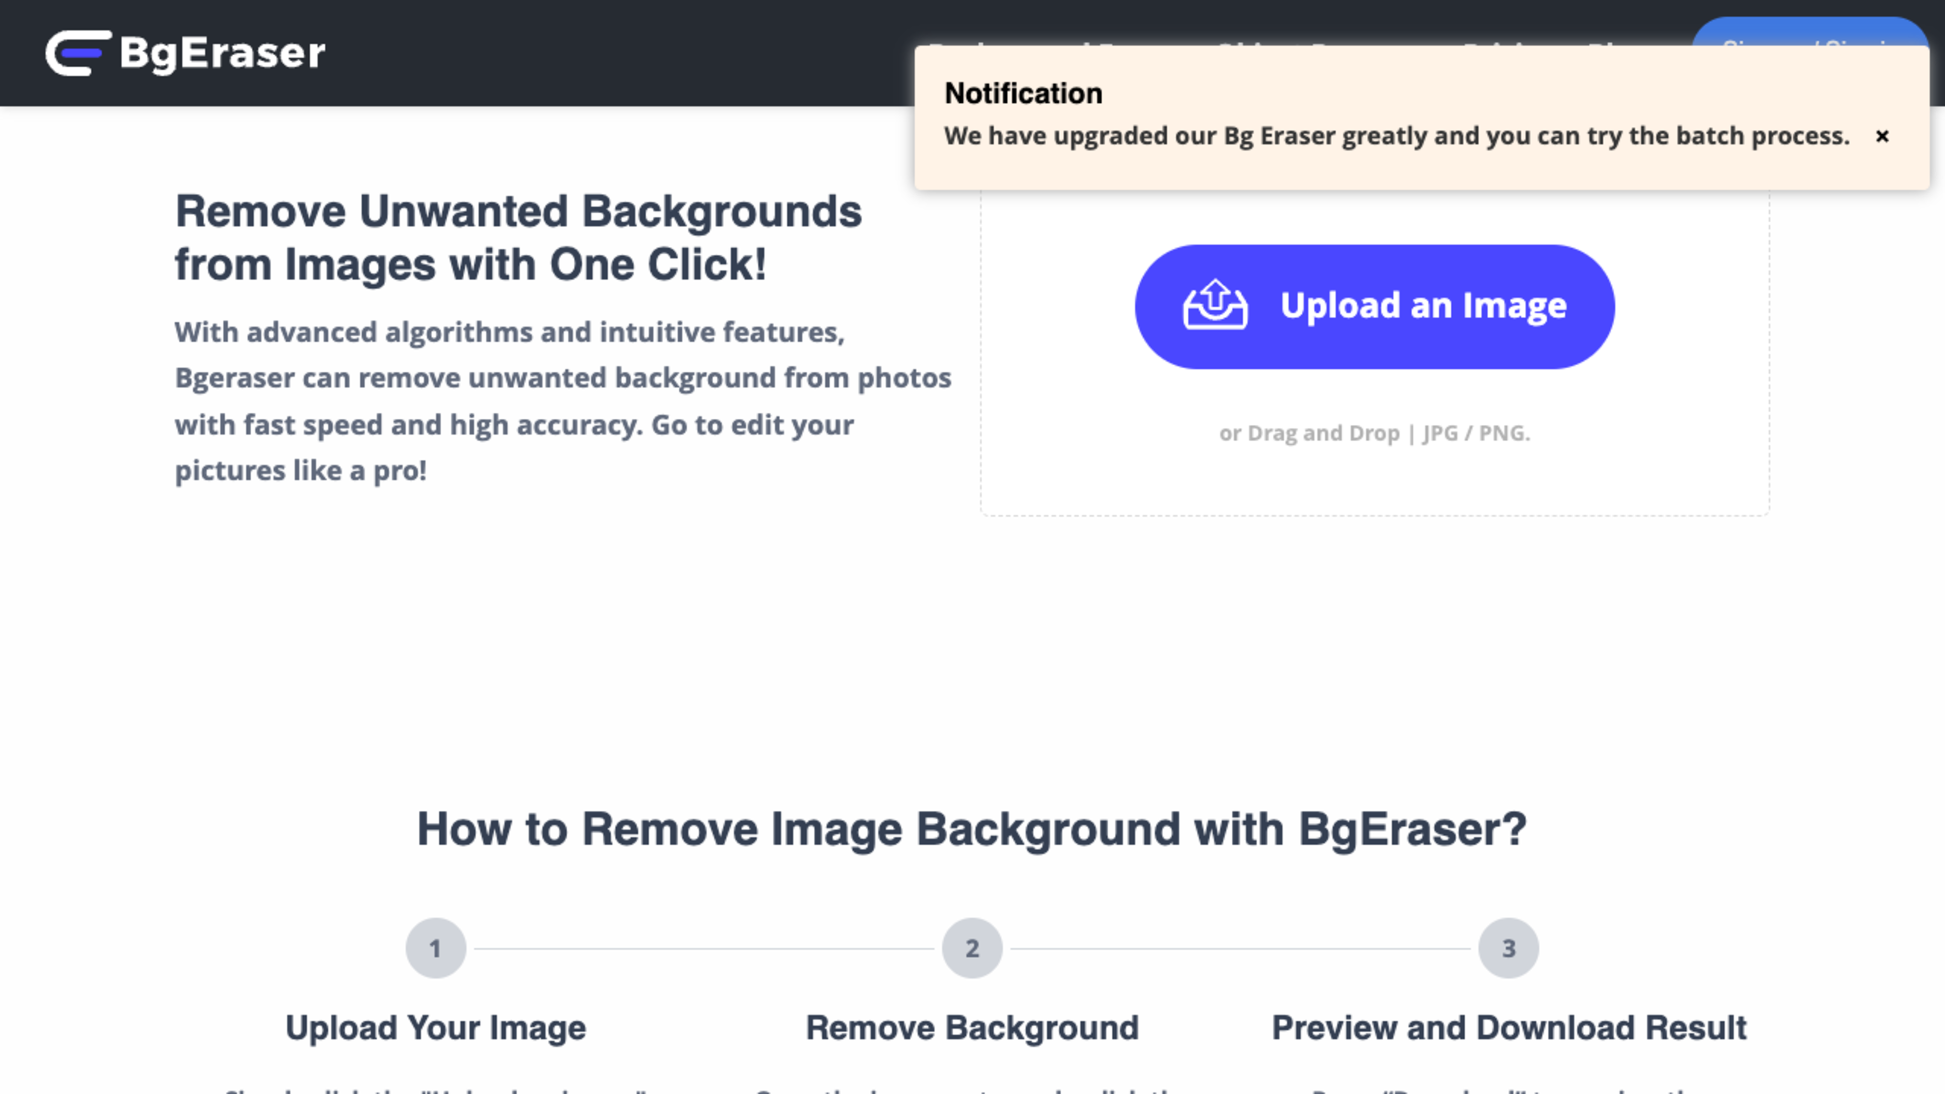The width and height of the screenshot is (1945, 1094).
Task: Dismiss the notification with the × button
Action: click(x=1882, y=136)
